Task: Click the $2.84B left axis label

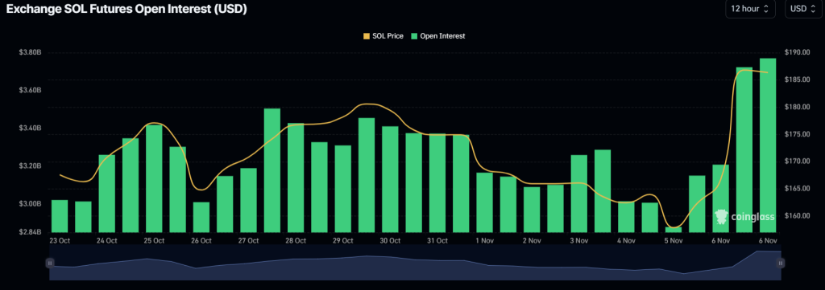Action: pyautogui.click(x=30, y=232)
